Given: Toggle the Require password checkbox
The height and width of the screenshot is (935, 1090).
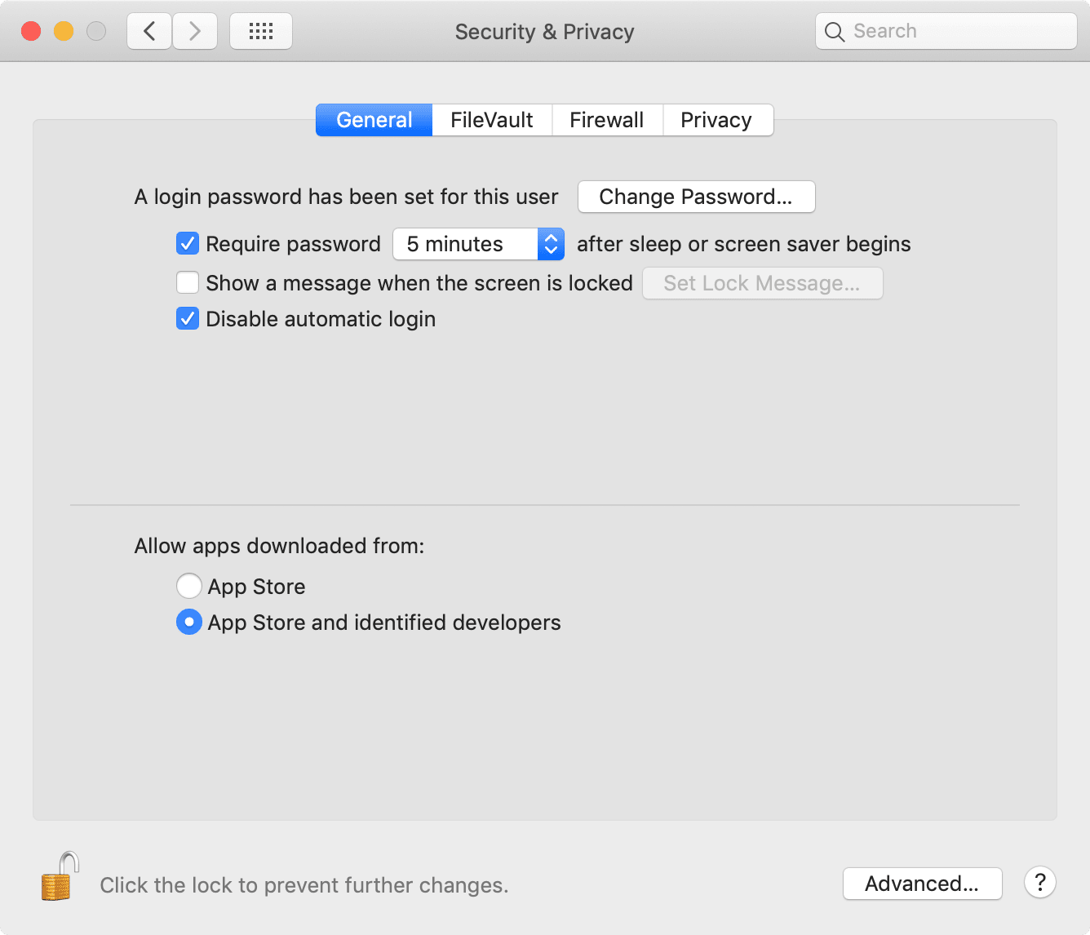Looking at the screenshot, I should tap(188, 244).
